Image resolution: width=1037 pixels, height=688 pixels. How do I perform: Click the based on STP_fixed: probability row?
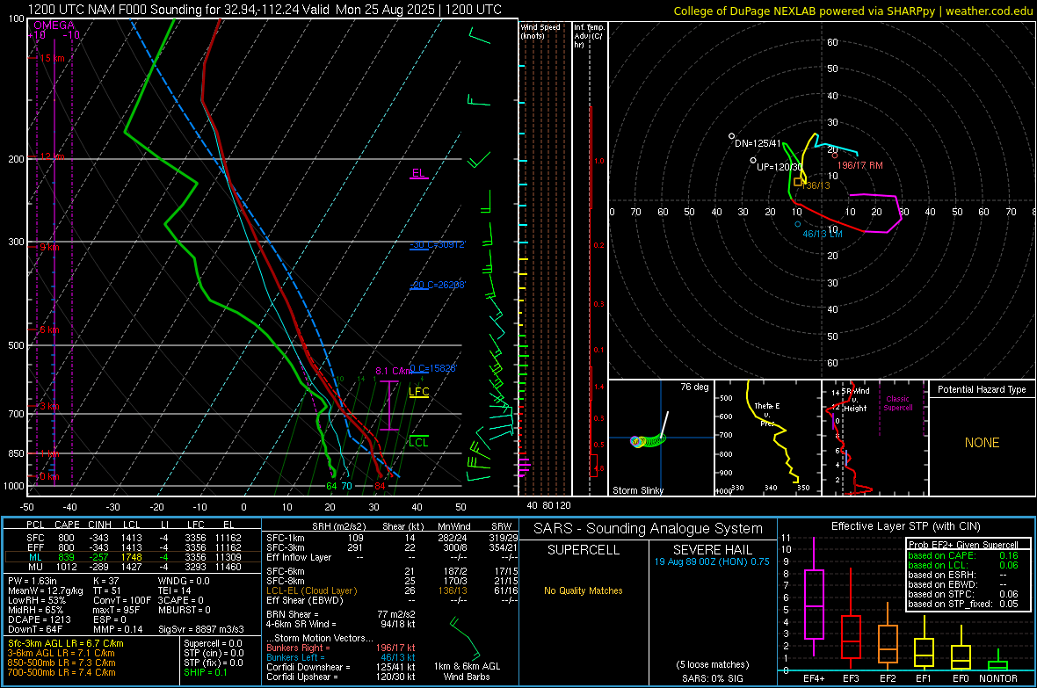point(963,604)
